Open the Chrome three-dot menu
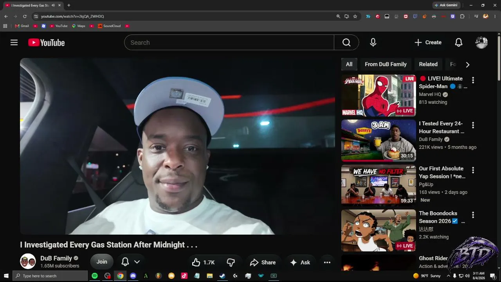 click(x=495, y=16)
